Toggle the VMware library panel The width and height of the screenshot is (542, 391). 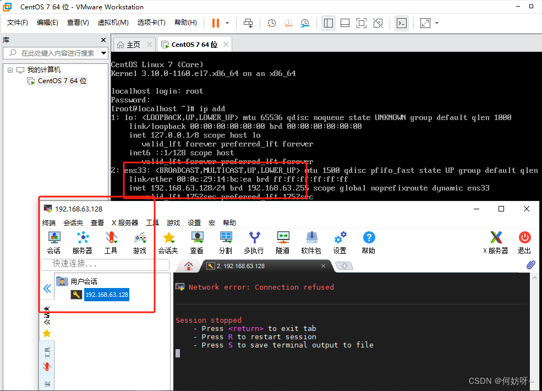(x=329, y=23)
